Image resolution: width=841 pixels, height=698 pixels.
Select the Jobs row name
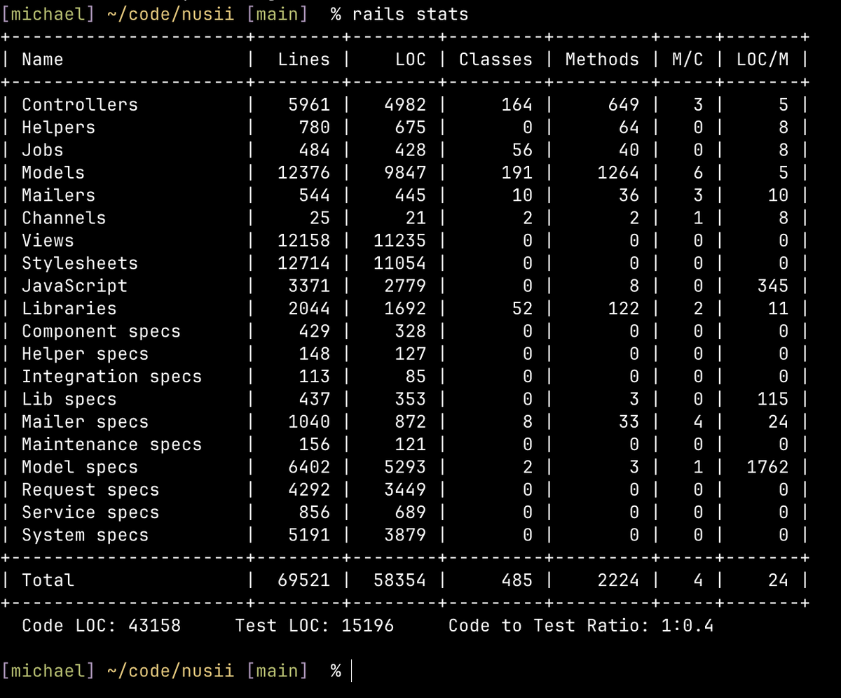(43, 150)
